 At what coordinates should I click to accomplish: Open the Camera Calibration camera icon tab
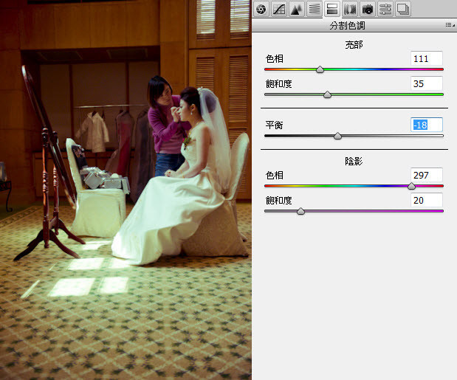pyautogui.click(x=368, y=9)
